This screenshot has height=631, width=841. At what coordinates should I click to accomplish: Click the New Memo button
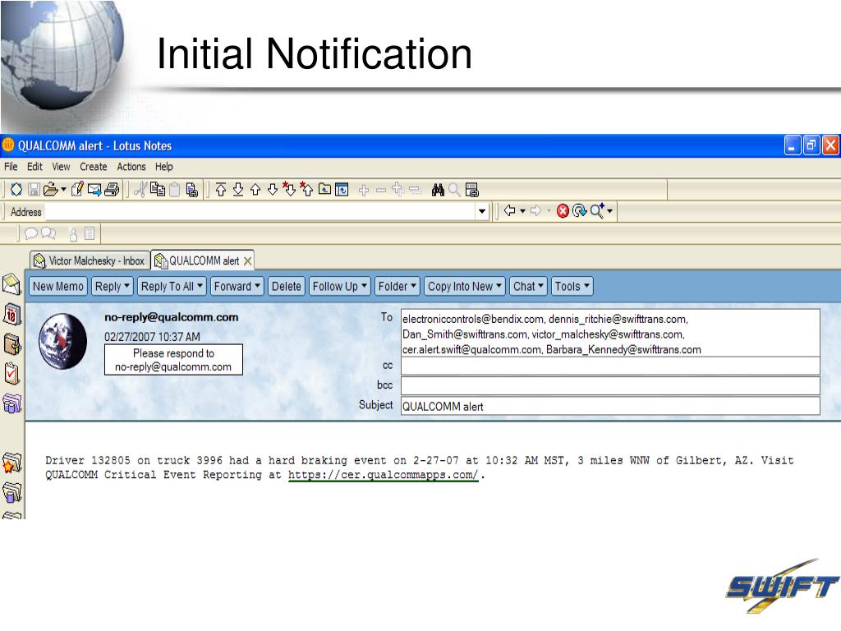point(58,287)
